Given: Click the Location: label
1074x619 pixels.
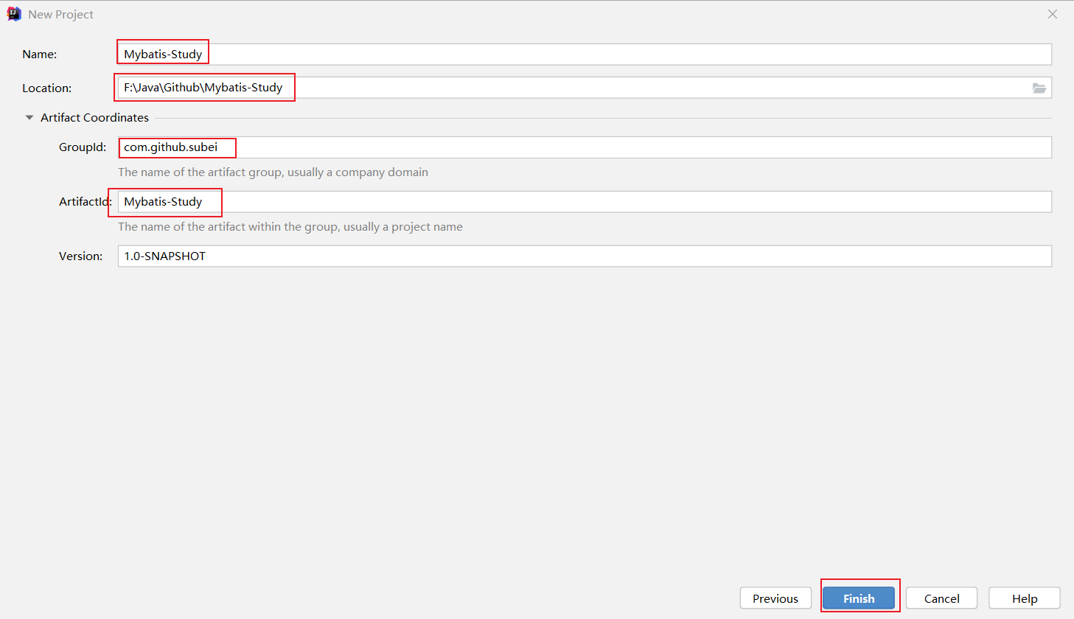Looking at the screenshot, I should tap(47, 88).
